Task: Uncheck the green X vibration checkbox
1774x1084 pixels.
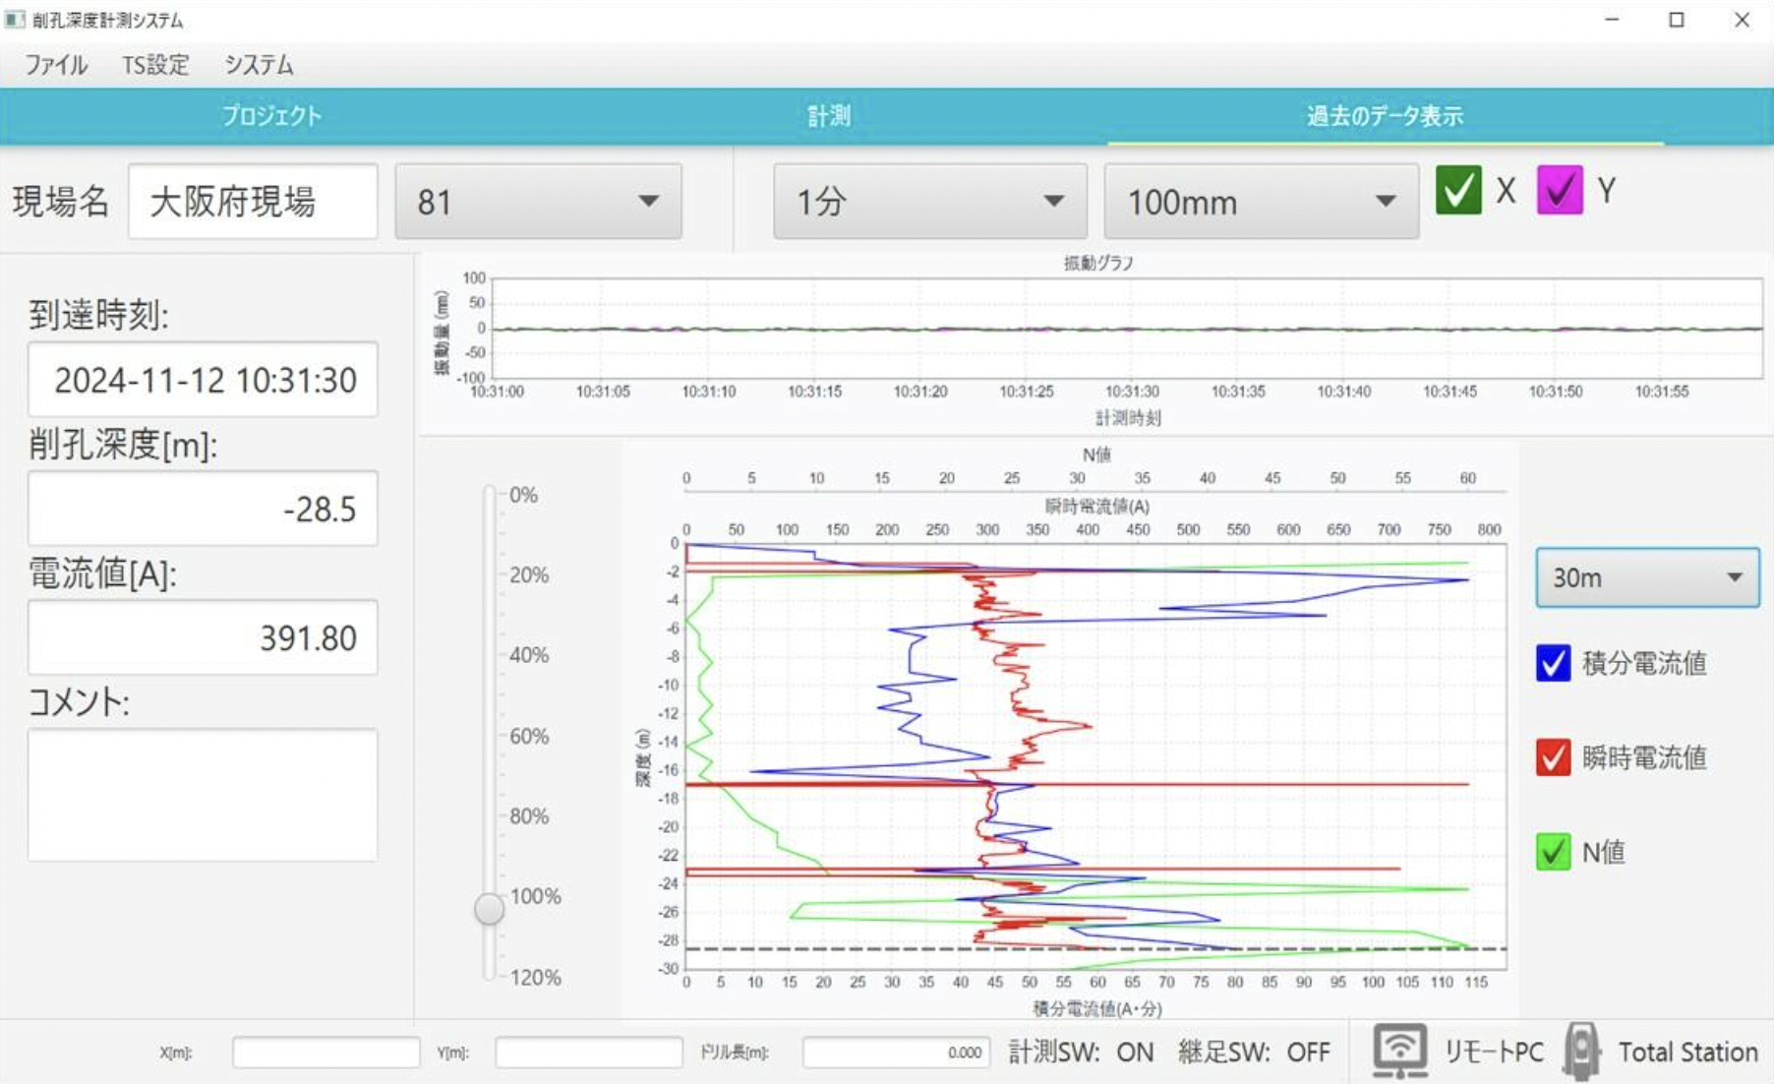Action: [x=1457, y=190]
